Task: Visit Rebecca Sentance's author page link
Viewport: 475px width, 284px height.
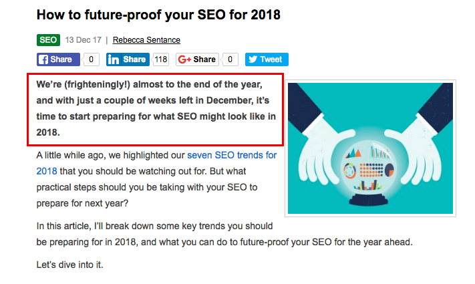Action: 146,40
